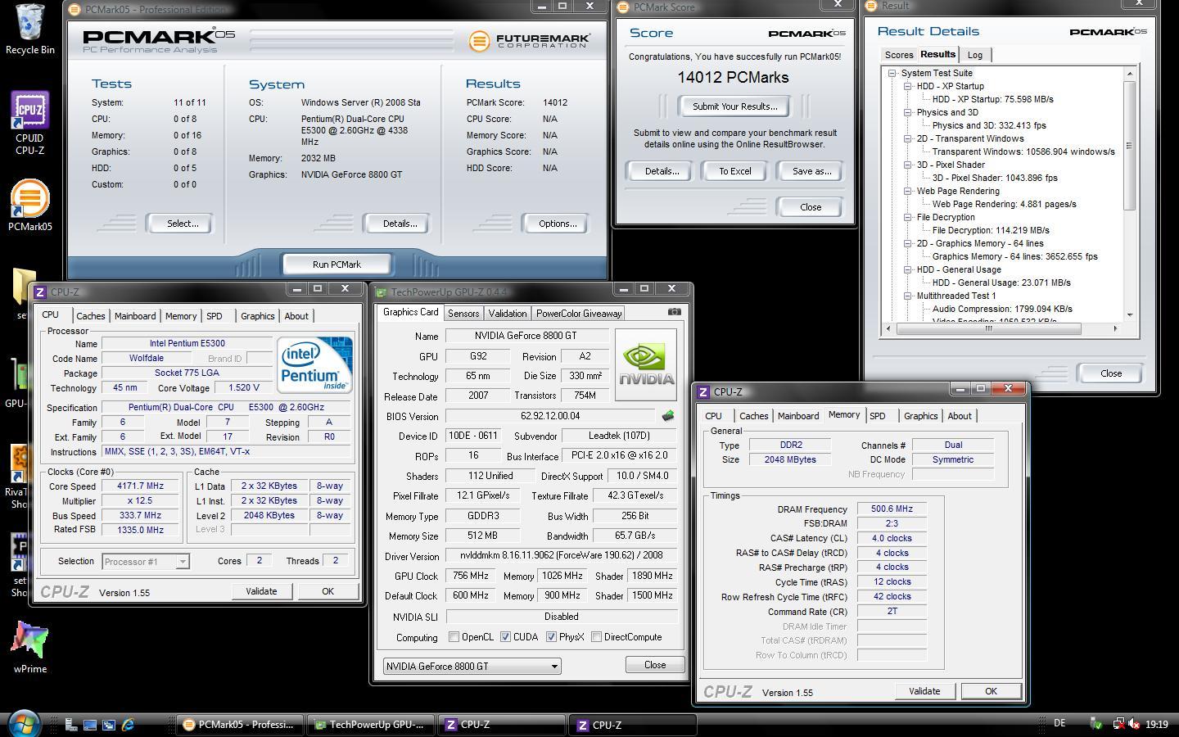Switch to Scores tab in Result Details

tap(898, 55)
